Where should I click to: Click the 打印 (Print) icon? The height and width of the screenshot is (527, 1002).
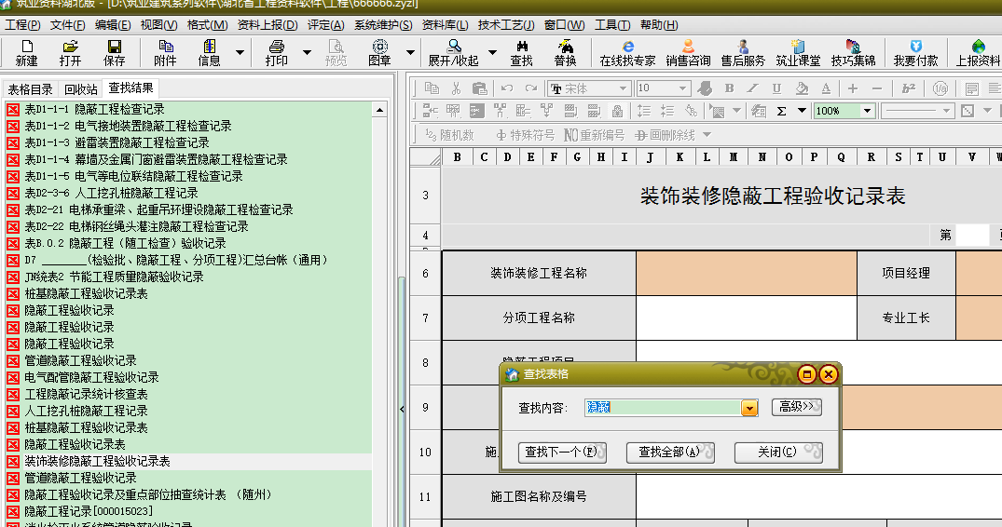click(x=276, y=52)
